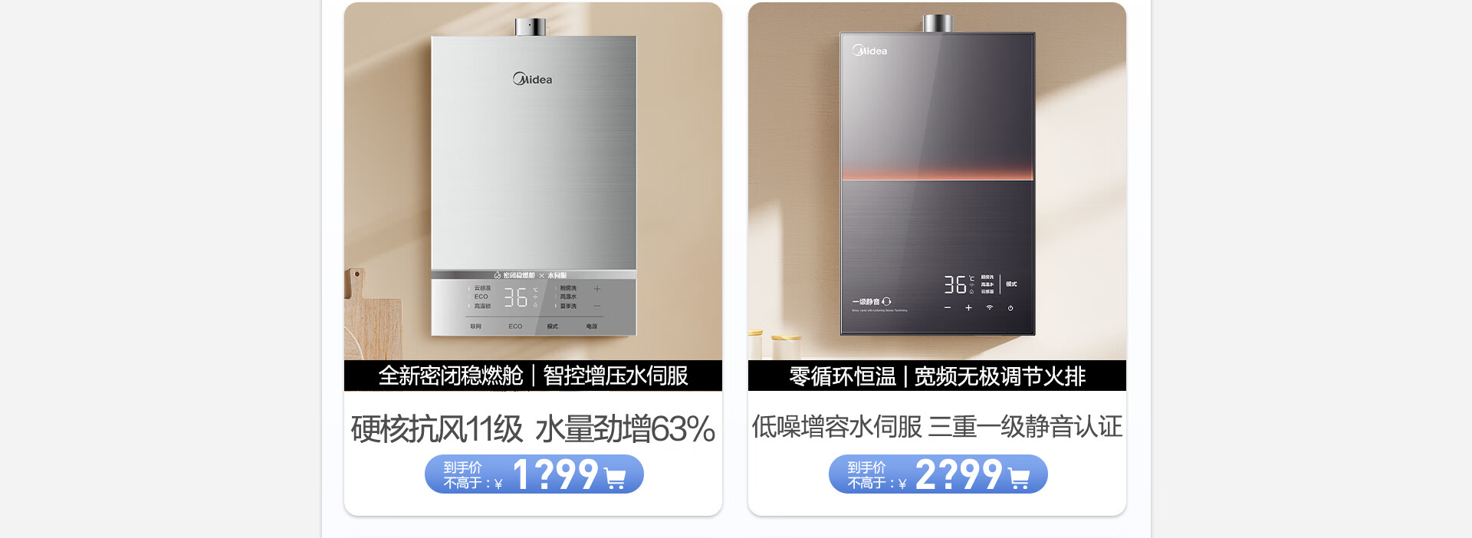
Task: Click the 36 temperature display on the silver heater
Action: click(x=516, y=297)
